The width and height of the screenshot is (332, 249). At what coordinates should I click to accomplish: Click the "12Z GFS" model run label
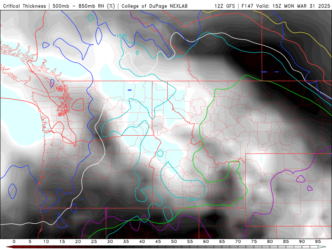tap(225, 6)
